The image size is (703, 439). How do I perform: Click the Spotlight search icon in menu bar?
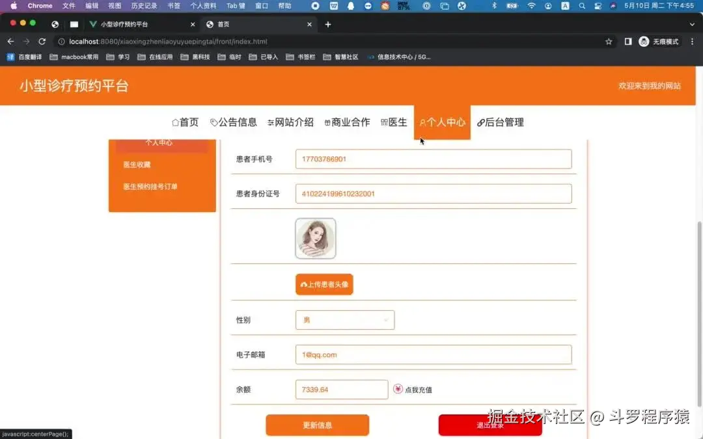(582, 6)
